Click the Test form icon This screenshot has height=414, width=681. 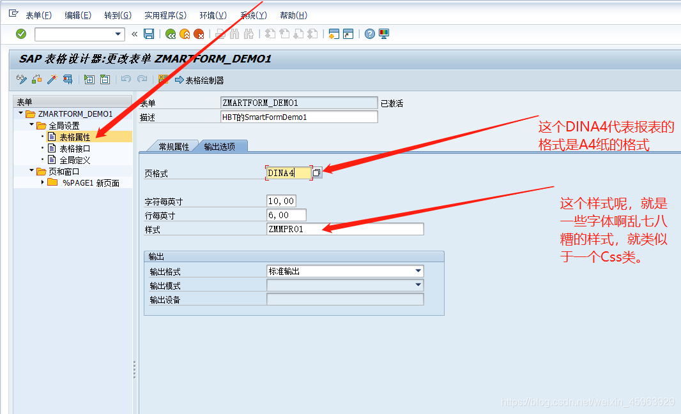click(x=68, y=79)
